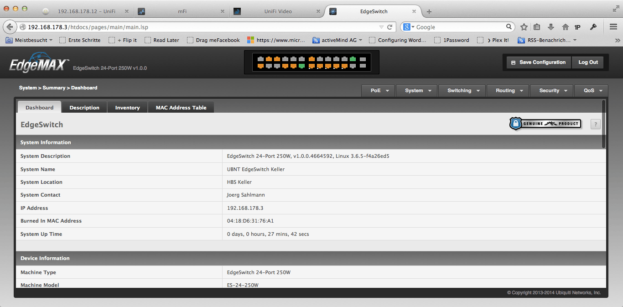Image resolution: width=623 pixels, height=307 pixels.
Task: Click the System Up Time value
Action: [268, 234]
